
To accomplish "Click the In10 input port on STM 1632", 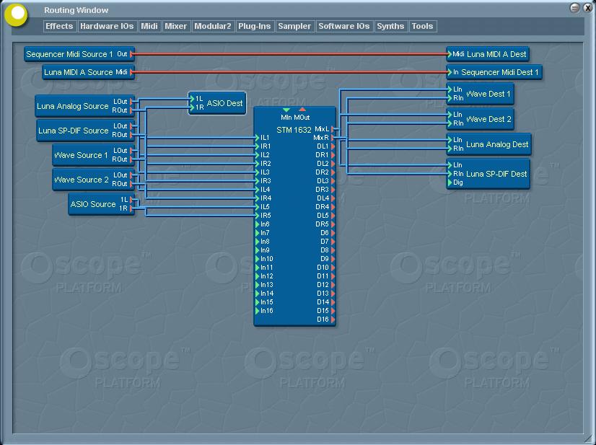I will [258, 259].
